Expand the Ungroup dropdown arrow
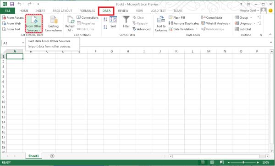The image size is (275, 166). 254,23
